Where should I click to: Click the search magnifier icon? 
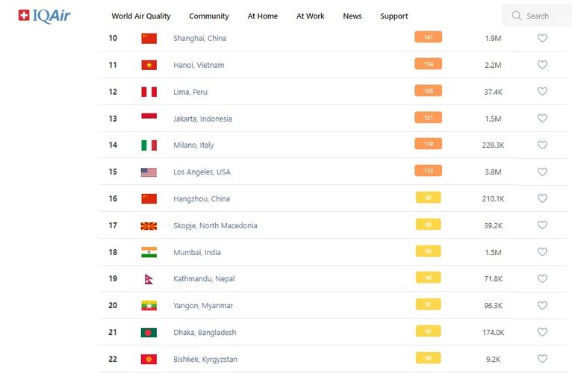pyautogui.click(x=516, y=16)
